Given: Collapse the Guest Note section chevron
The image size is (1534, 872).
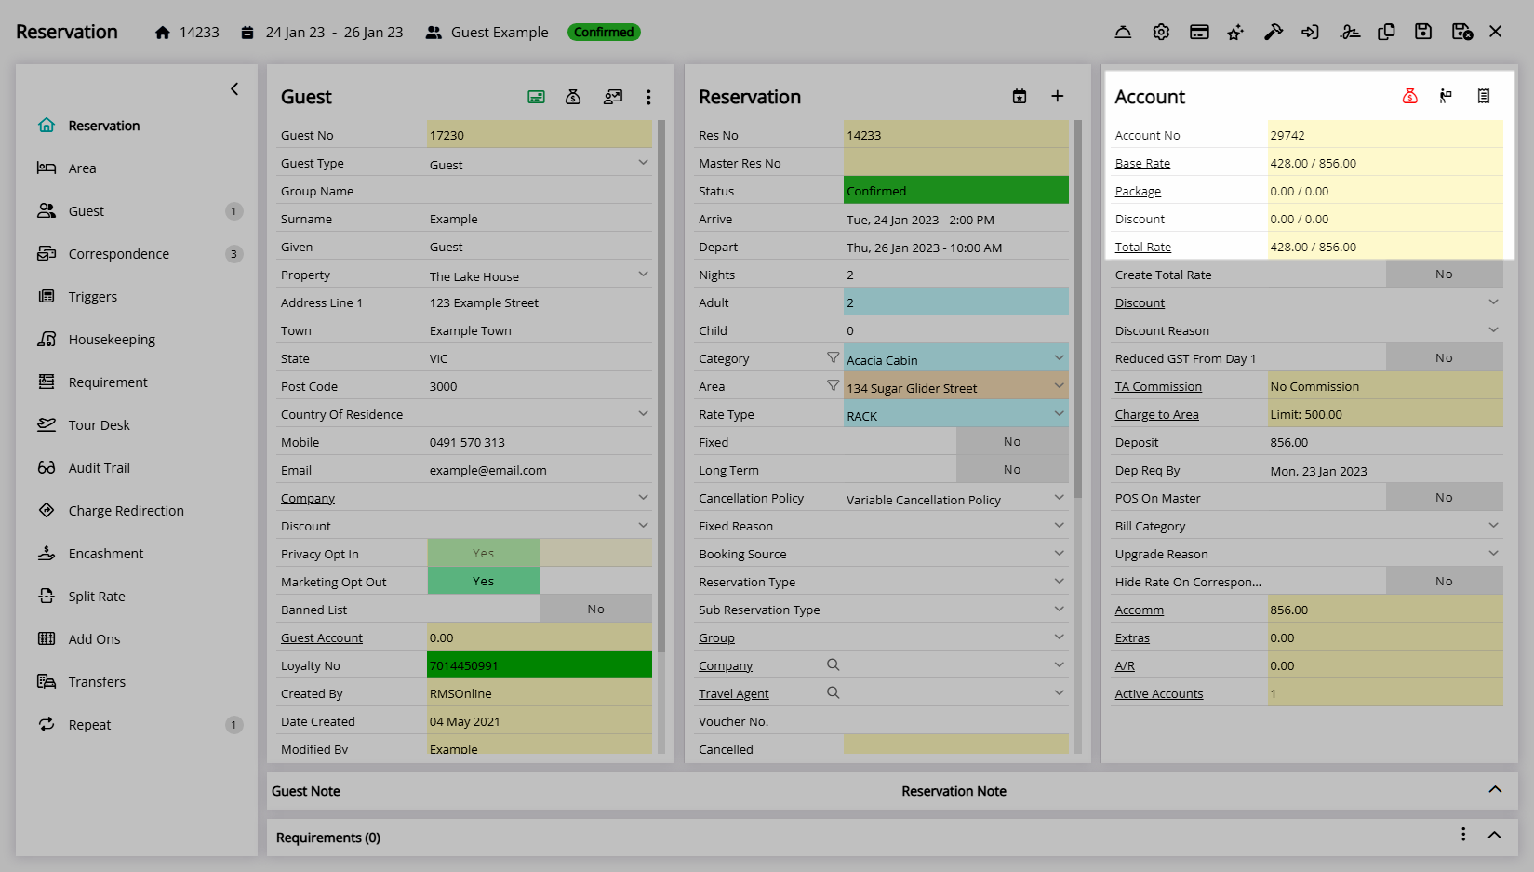Looking at the screenshot, I should tap(1495, 789).
